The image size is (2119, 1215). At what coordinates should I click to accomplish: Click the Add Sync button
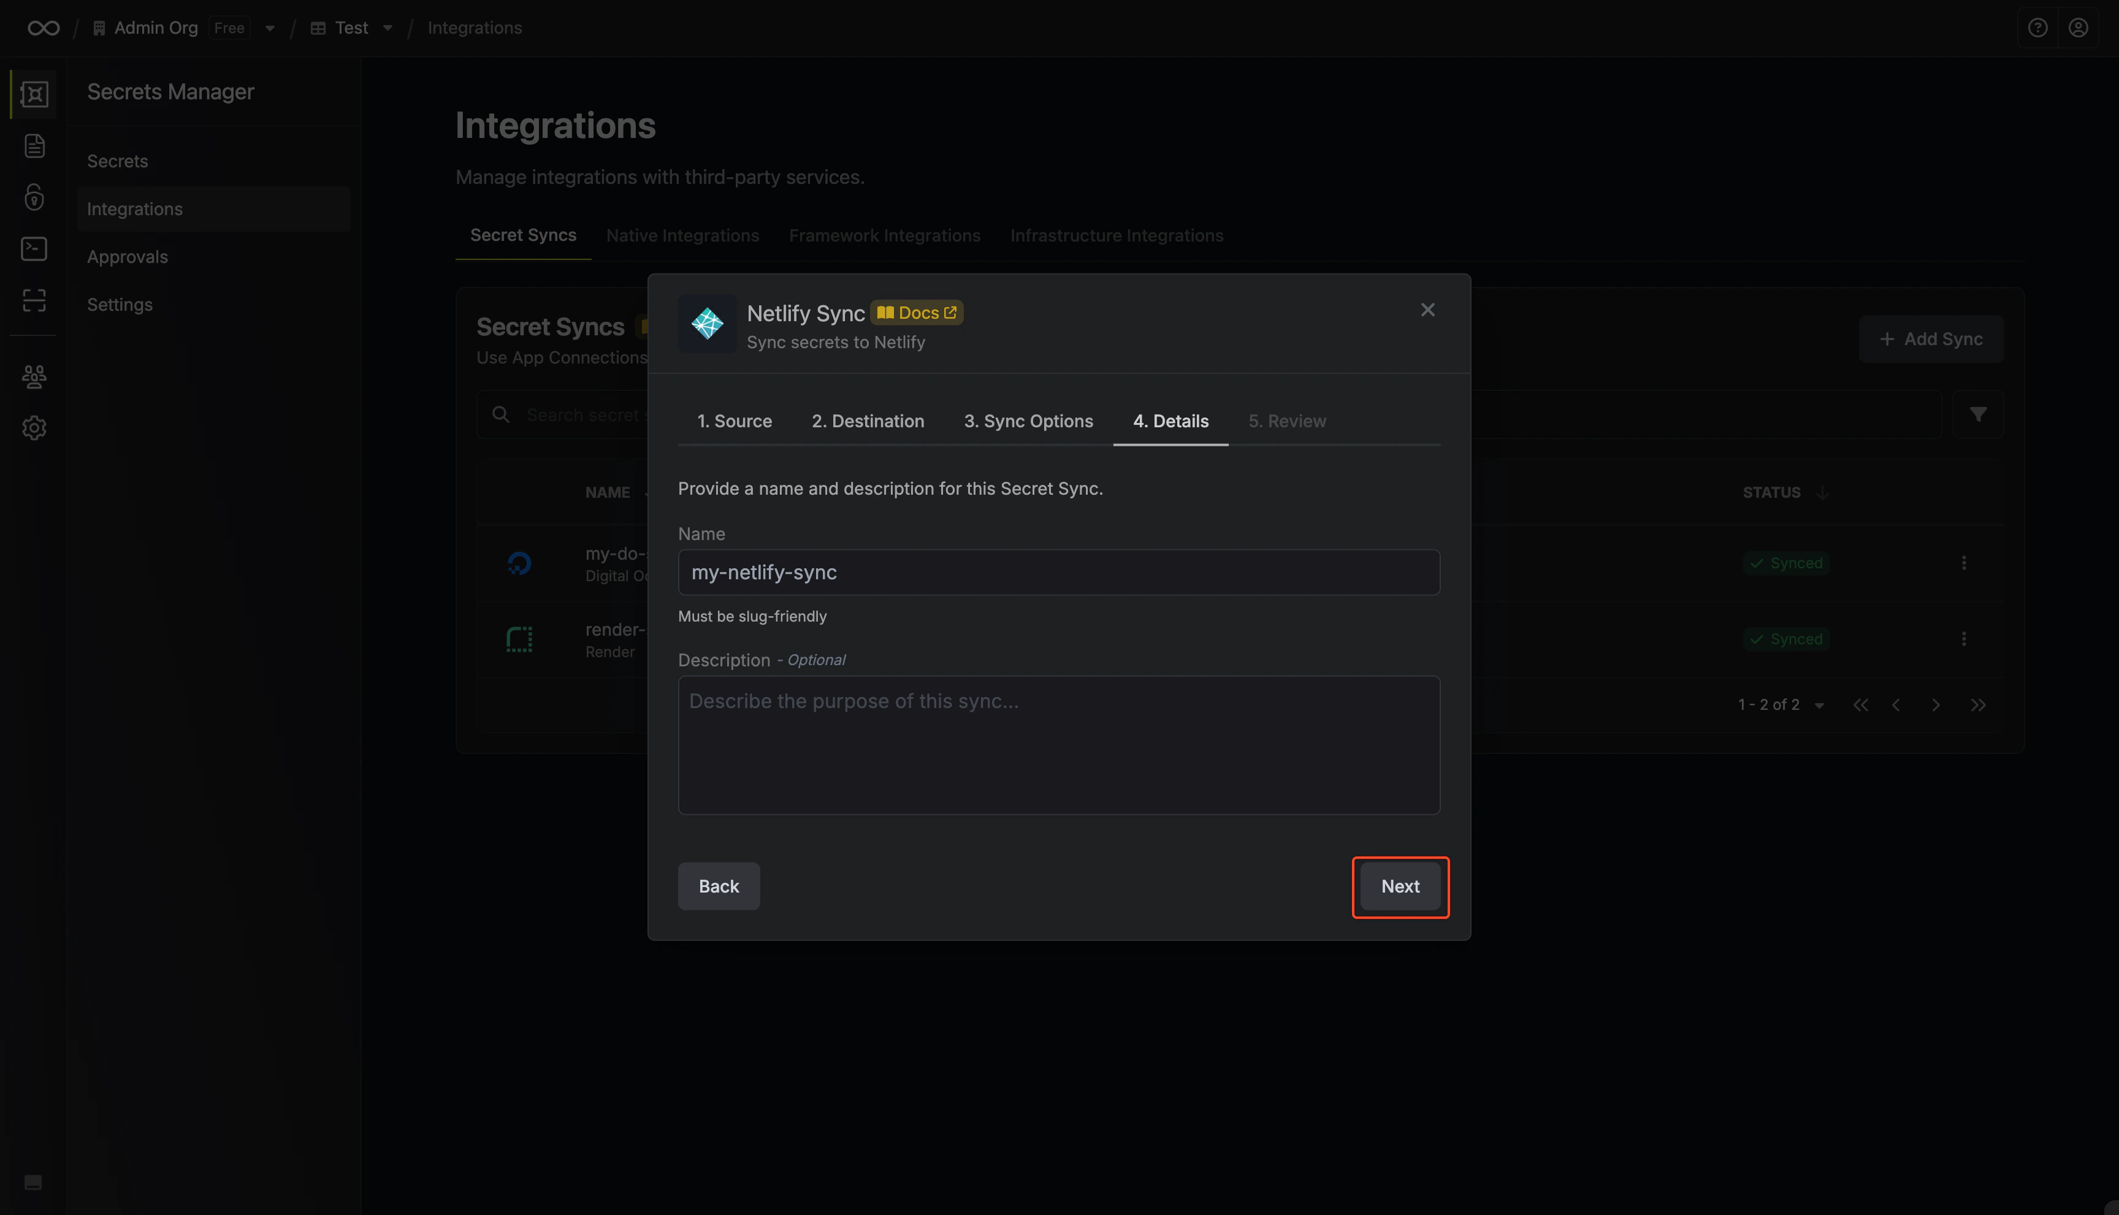1930,339
